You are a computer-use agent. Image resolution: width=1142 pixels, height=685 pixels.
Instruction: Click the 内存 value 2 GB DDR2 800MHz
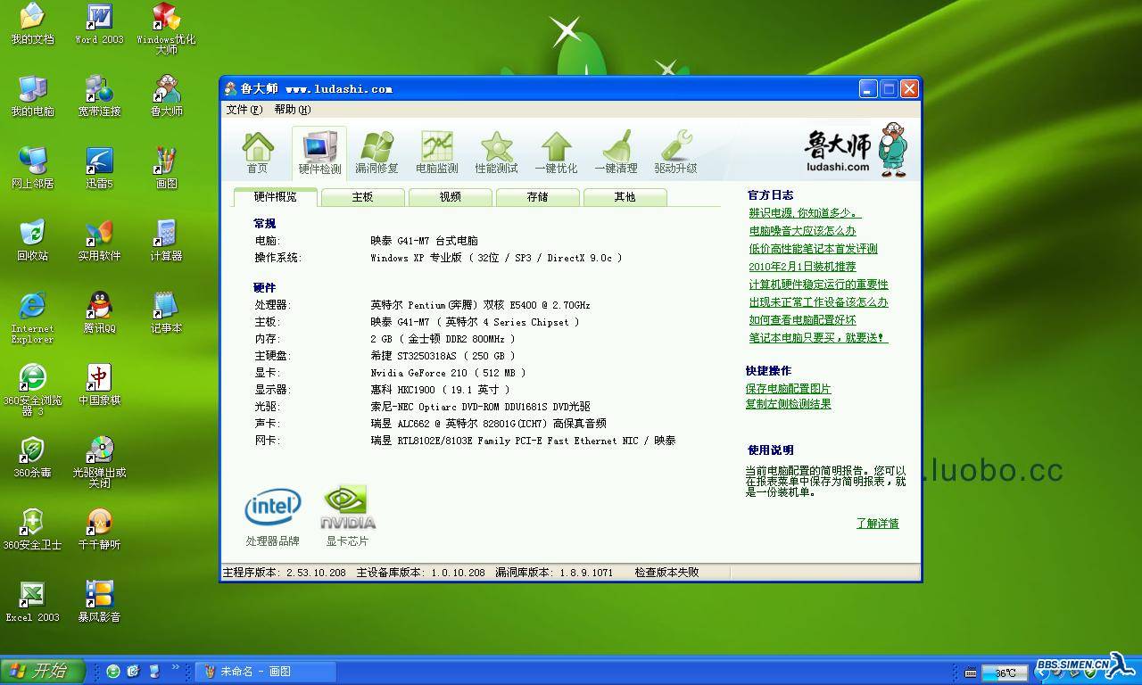pos(443,339)
